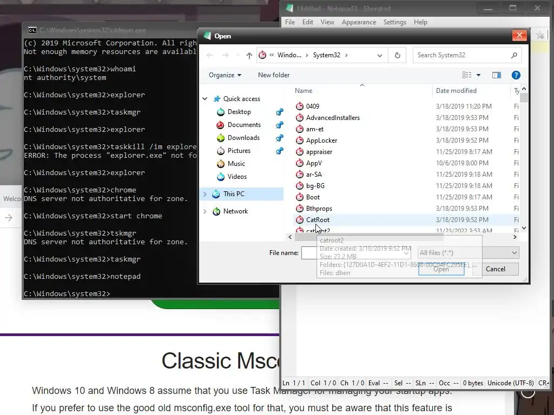Screen dimensions: 554x415
Task: Click the Desktop icon in Quick access
Action: coord(221,112)
